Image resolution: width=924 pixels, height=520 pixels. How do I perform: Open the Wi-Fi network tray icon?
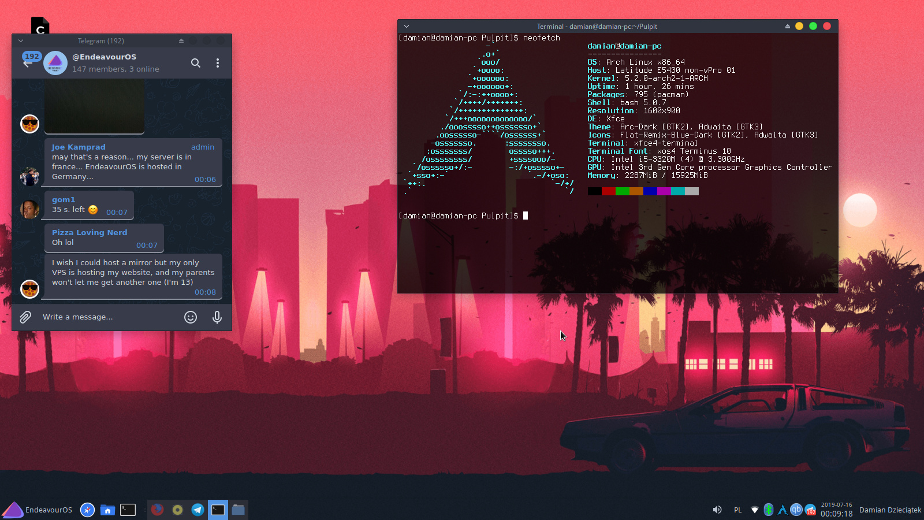(x=754, y=510)
